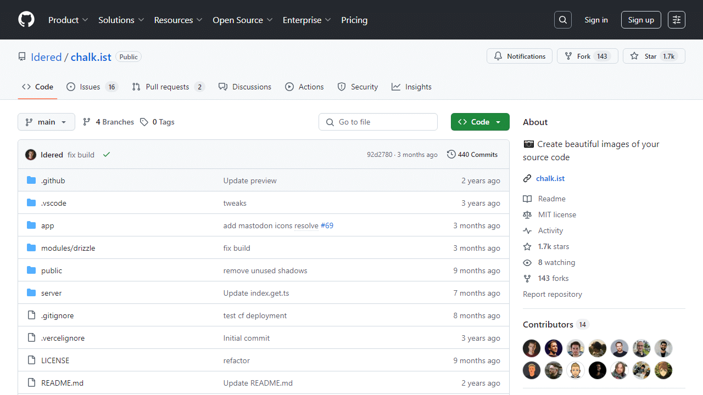
Task: Open the 'test cf deployment' commit message
Action: pyautogui.click(x=255, y=315)
